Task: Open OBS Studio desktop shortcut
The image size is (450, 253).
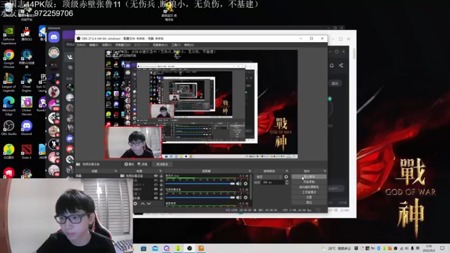Action: coord(8,128)
